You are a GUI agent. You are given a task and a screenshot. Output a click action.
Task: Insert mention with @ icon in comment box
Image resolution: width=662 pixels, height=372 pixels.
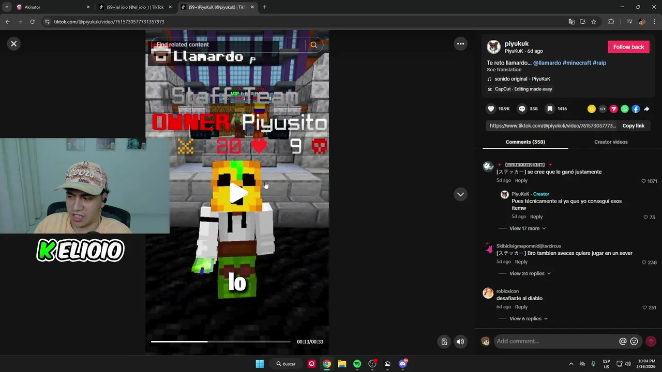pos(623,342)
